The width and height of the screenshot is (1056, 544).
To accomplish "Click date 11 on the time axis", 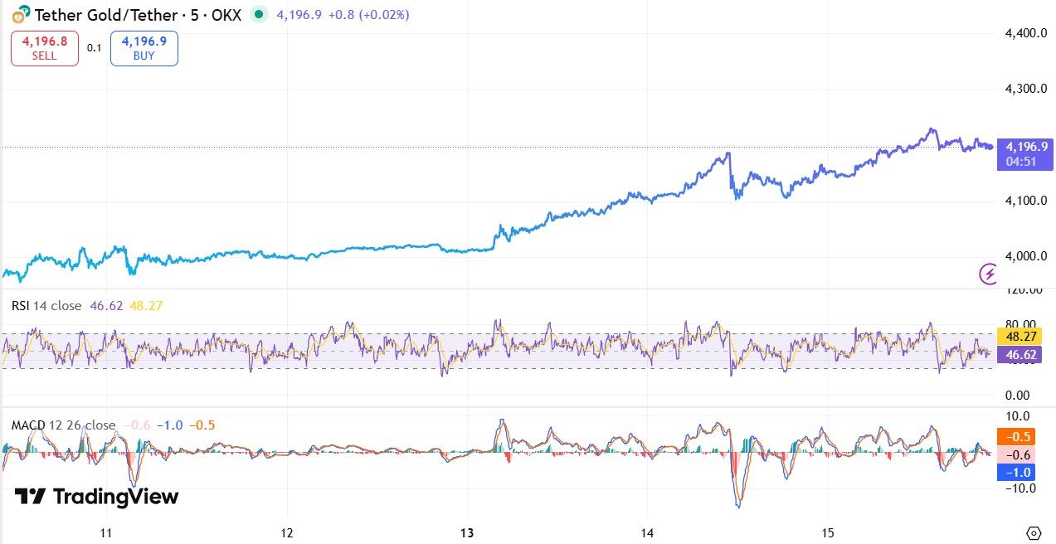I will click(x=106, y=532).
